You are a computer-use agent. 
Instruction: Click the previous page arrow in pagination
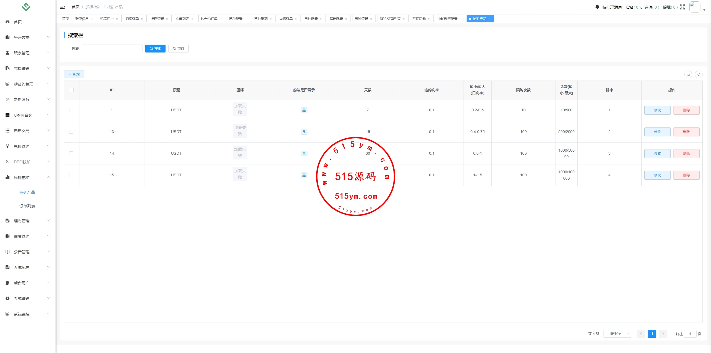point(641,334)
